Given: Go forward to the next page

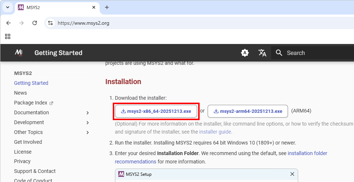Looking at the screenshot, I should point(22,23).
